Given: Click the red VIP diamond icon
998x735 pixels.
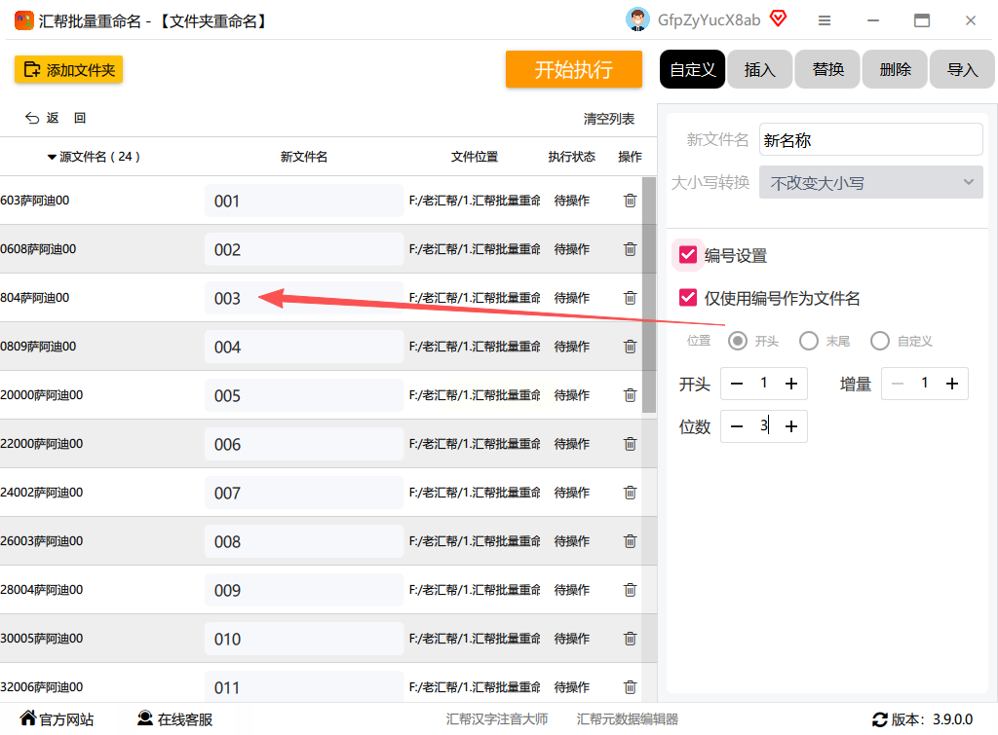Looking at the screenshot, I should tap(778, 18).
